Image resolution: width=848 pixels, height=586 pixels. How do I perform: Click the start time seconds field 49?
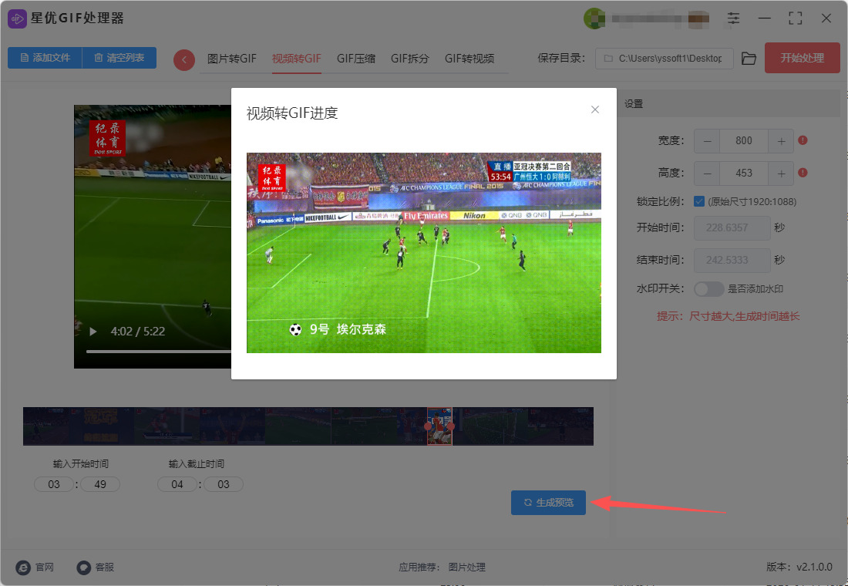tap(100, 484)
